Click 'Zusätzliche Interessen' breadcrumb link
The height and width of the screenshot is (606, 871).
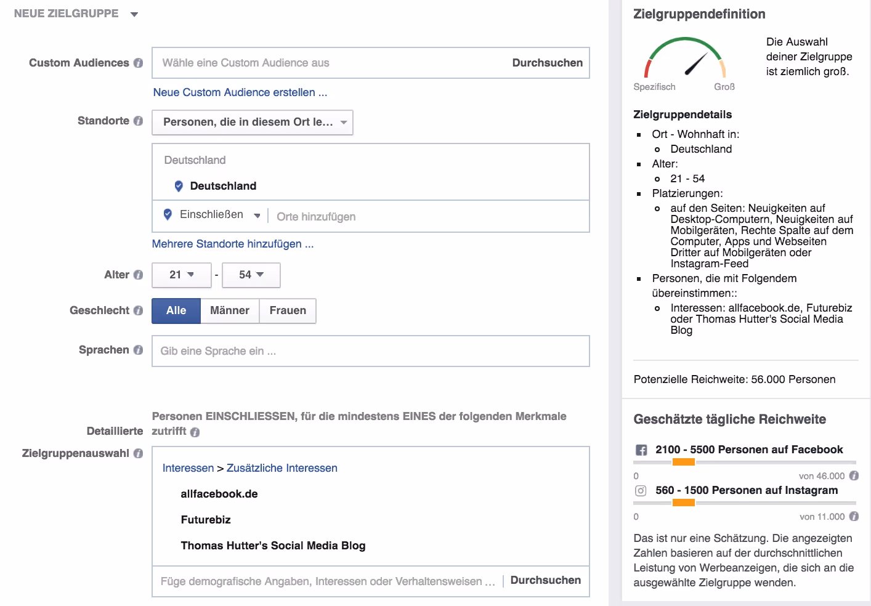[x=282, y=468]
